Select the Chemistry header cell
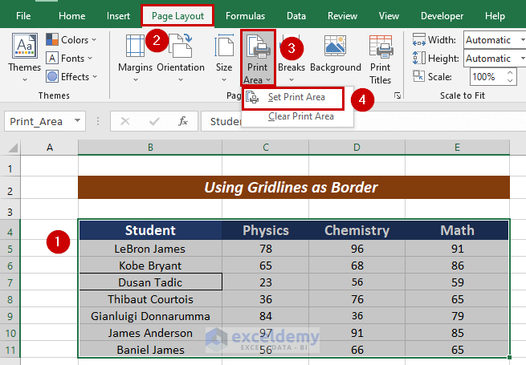526x365 pixels. [x=357, y=230]
